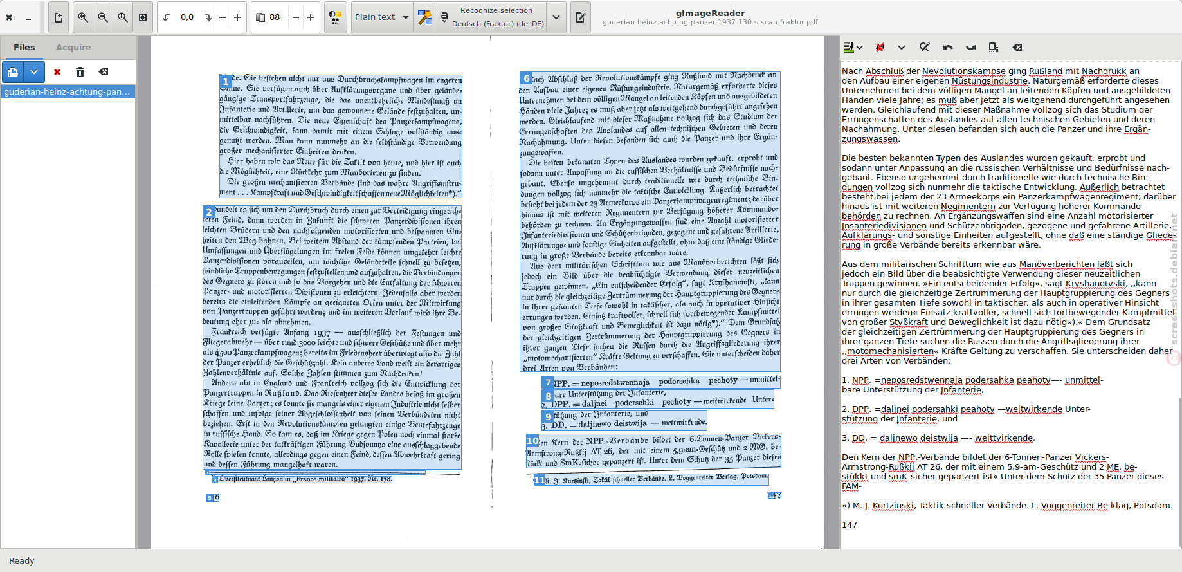Rotate the page clockwise
Viewport: 1182px width, 572px height.
208,17
